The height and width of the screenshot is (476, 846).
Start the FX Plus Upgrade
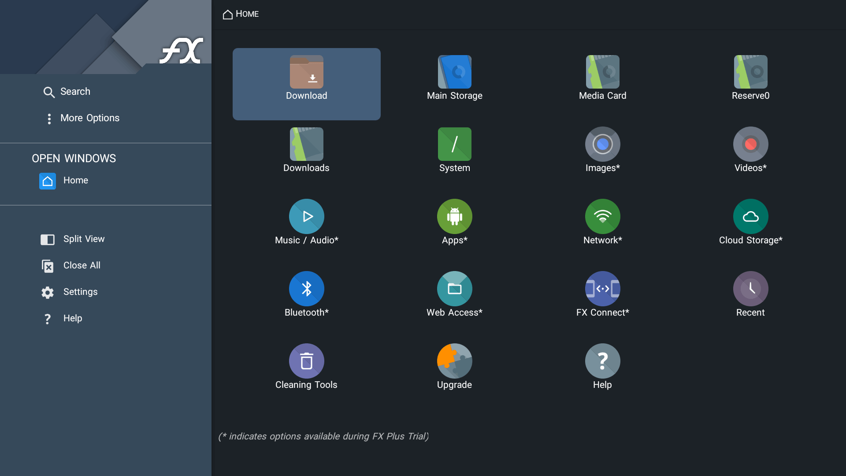click(454, 367)
